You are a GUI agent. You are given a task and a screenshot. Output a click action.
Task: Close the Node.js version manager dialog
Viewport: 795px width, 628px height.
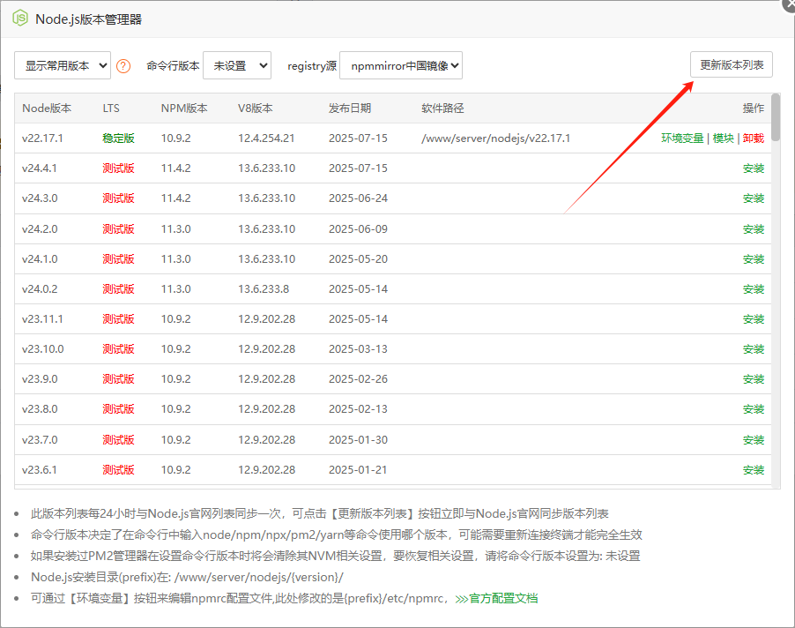point(790,3)
